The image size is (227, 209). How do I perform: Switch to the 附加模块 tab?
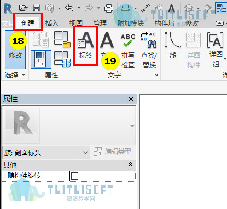[x=131, y=23]
